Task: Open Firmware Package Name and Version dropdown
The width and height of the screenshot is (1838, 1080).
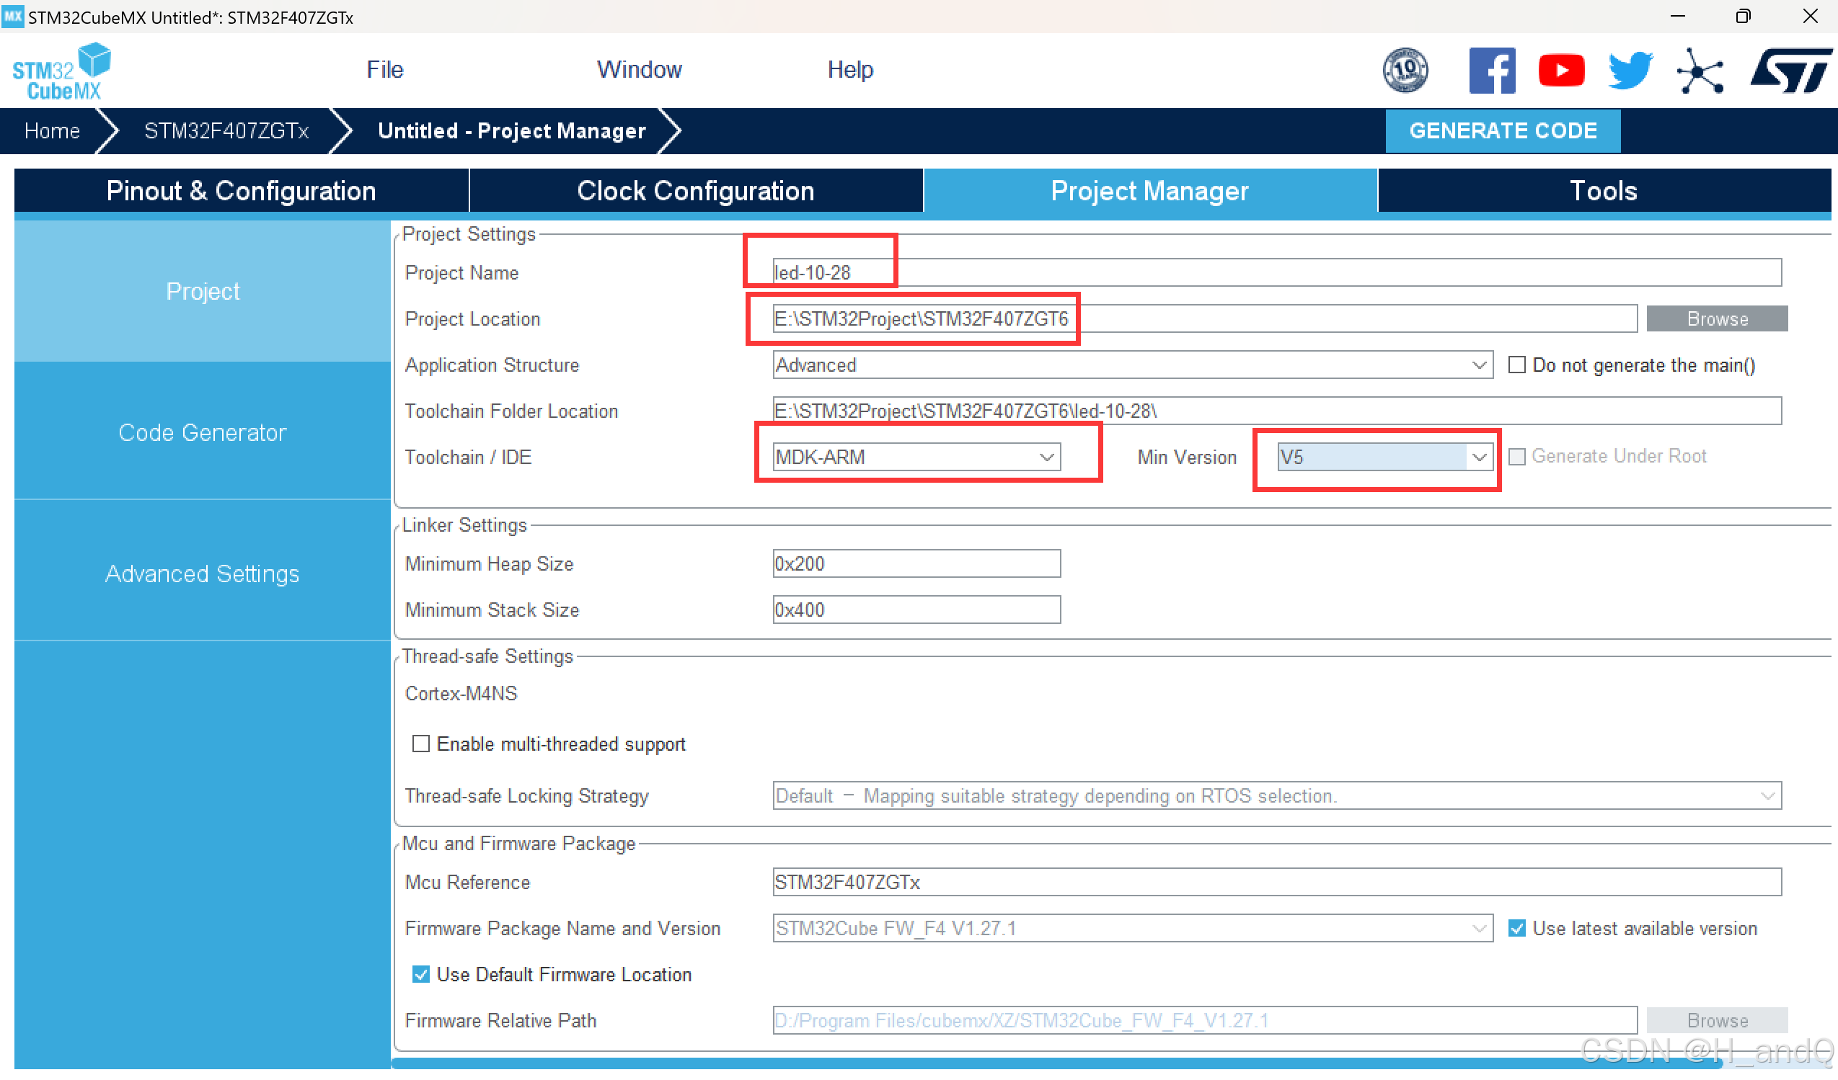Action: (1132, 928)
